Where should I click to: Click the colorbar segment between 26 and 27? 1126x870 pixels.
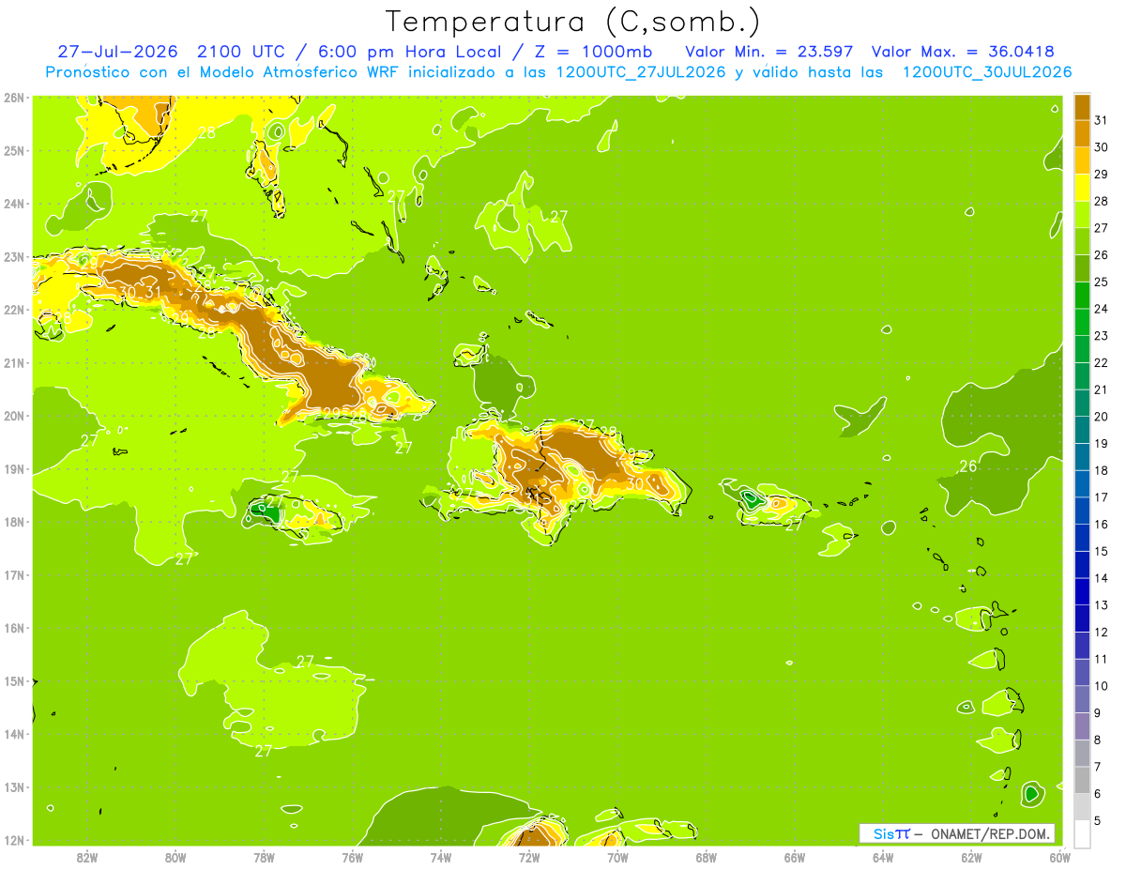(x=1082, y=241)
